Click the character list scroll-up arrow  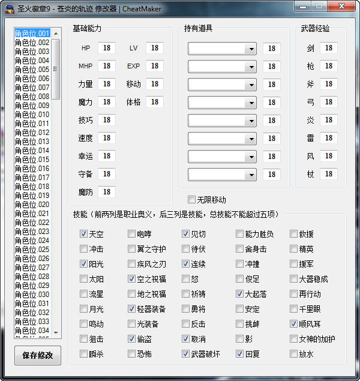click(56, 34)
